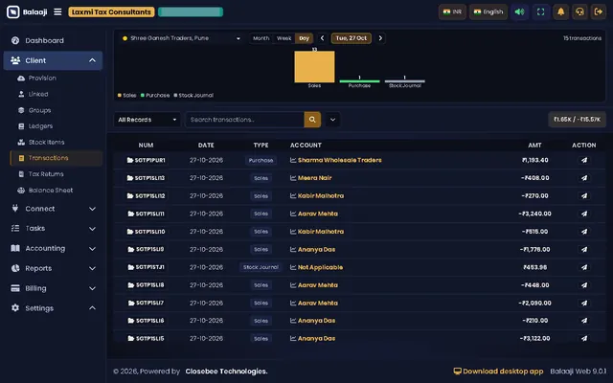Screen dimensions: 613x383
Task: Click send action for SGTP1SLI12 row
Action: click(x=584, y=195)
